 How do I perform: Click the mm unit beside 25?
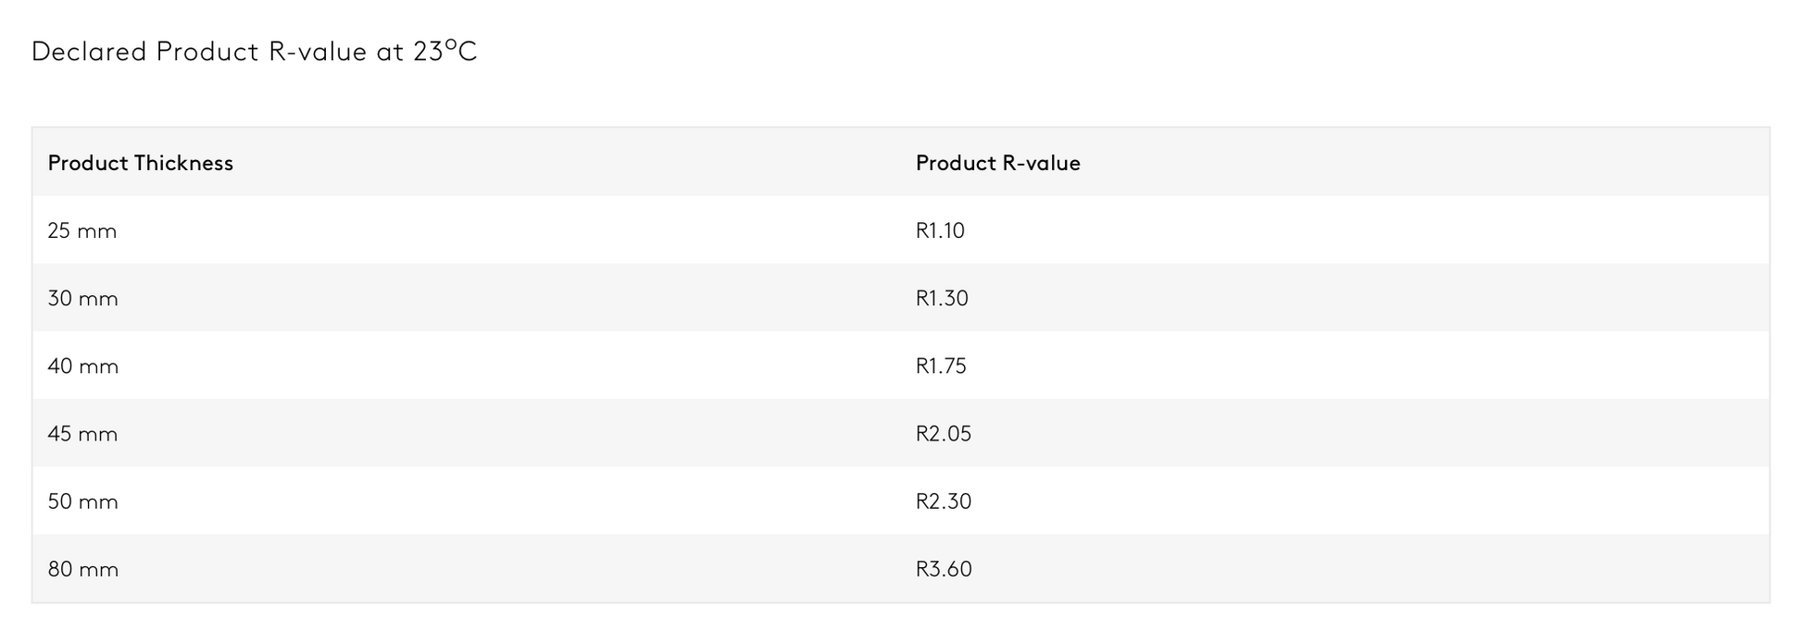pyautogui.click(x=96, y=231)
